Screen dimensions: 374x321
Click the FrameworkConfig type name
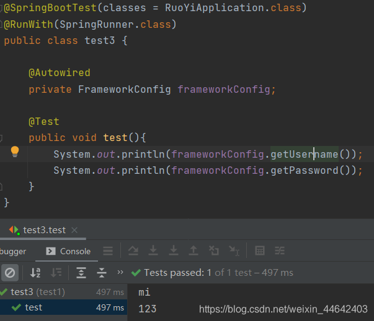tap(125, 90)
